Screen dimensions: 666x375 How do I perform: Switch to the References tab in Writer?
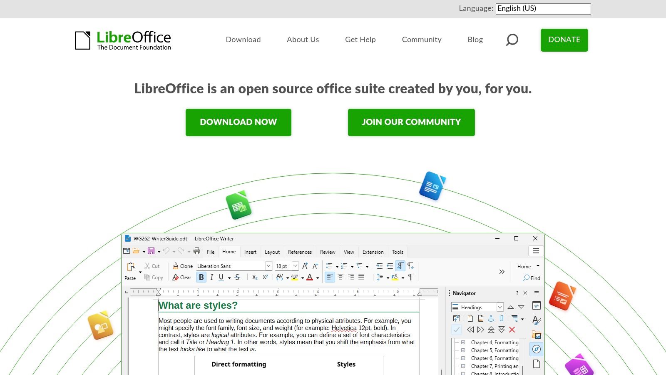click(300, 252)
